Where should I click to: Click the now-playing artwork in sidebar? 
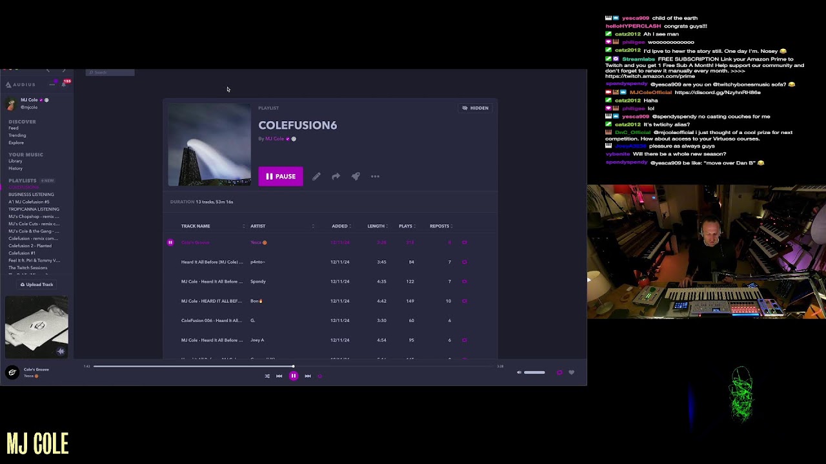(x=37, y=327)
